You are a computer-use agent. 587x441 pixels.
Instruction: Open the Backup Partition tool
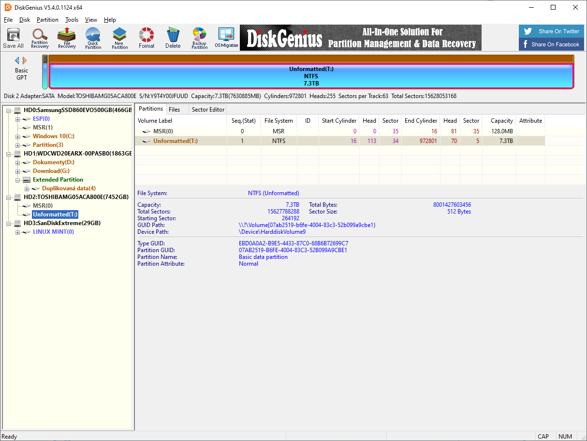(x=199, y=38)
